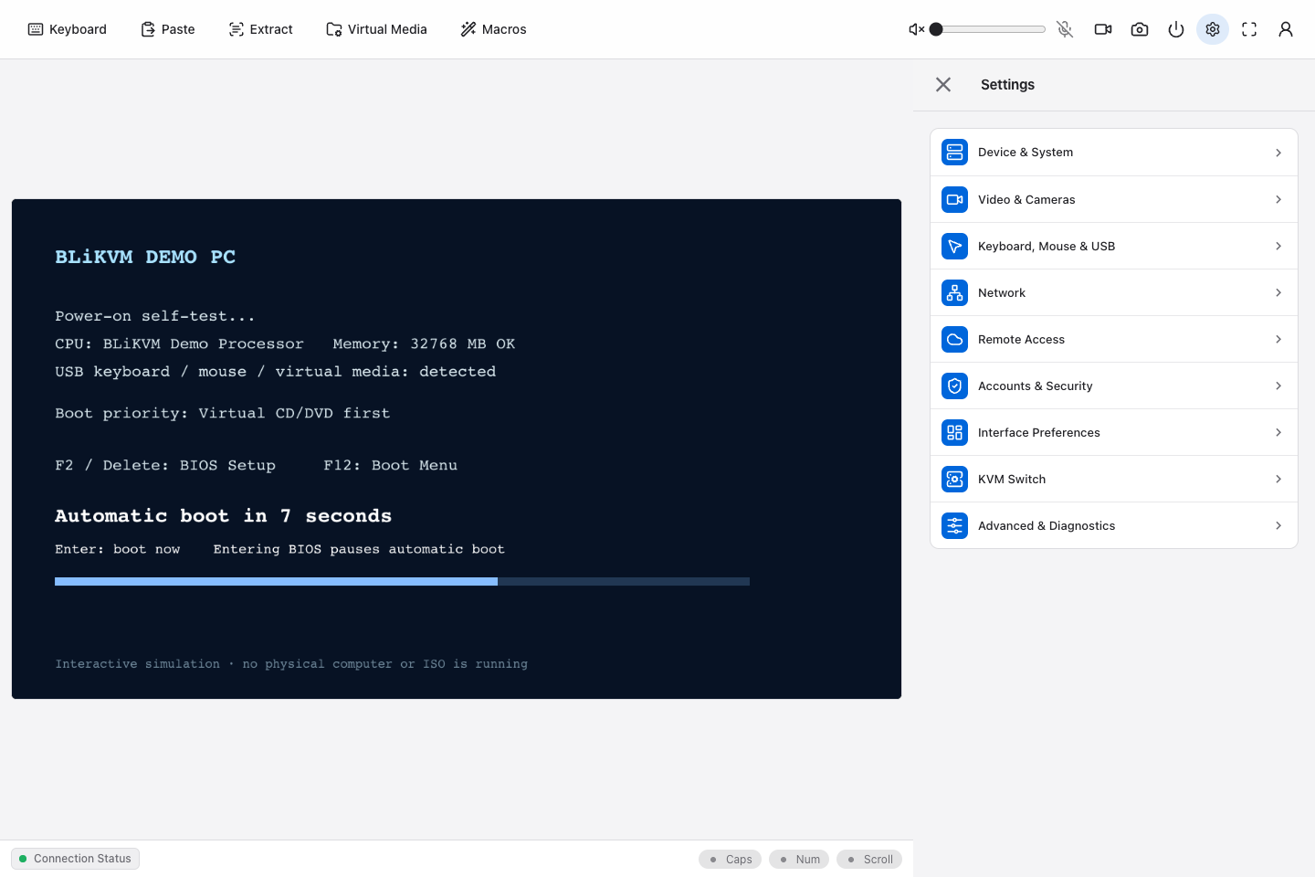Viewport: 1315px width, 877px height.
Task: Click the video recording camera icon
Action: pos(1103,29)
